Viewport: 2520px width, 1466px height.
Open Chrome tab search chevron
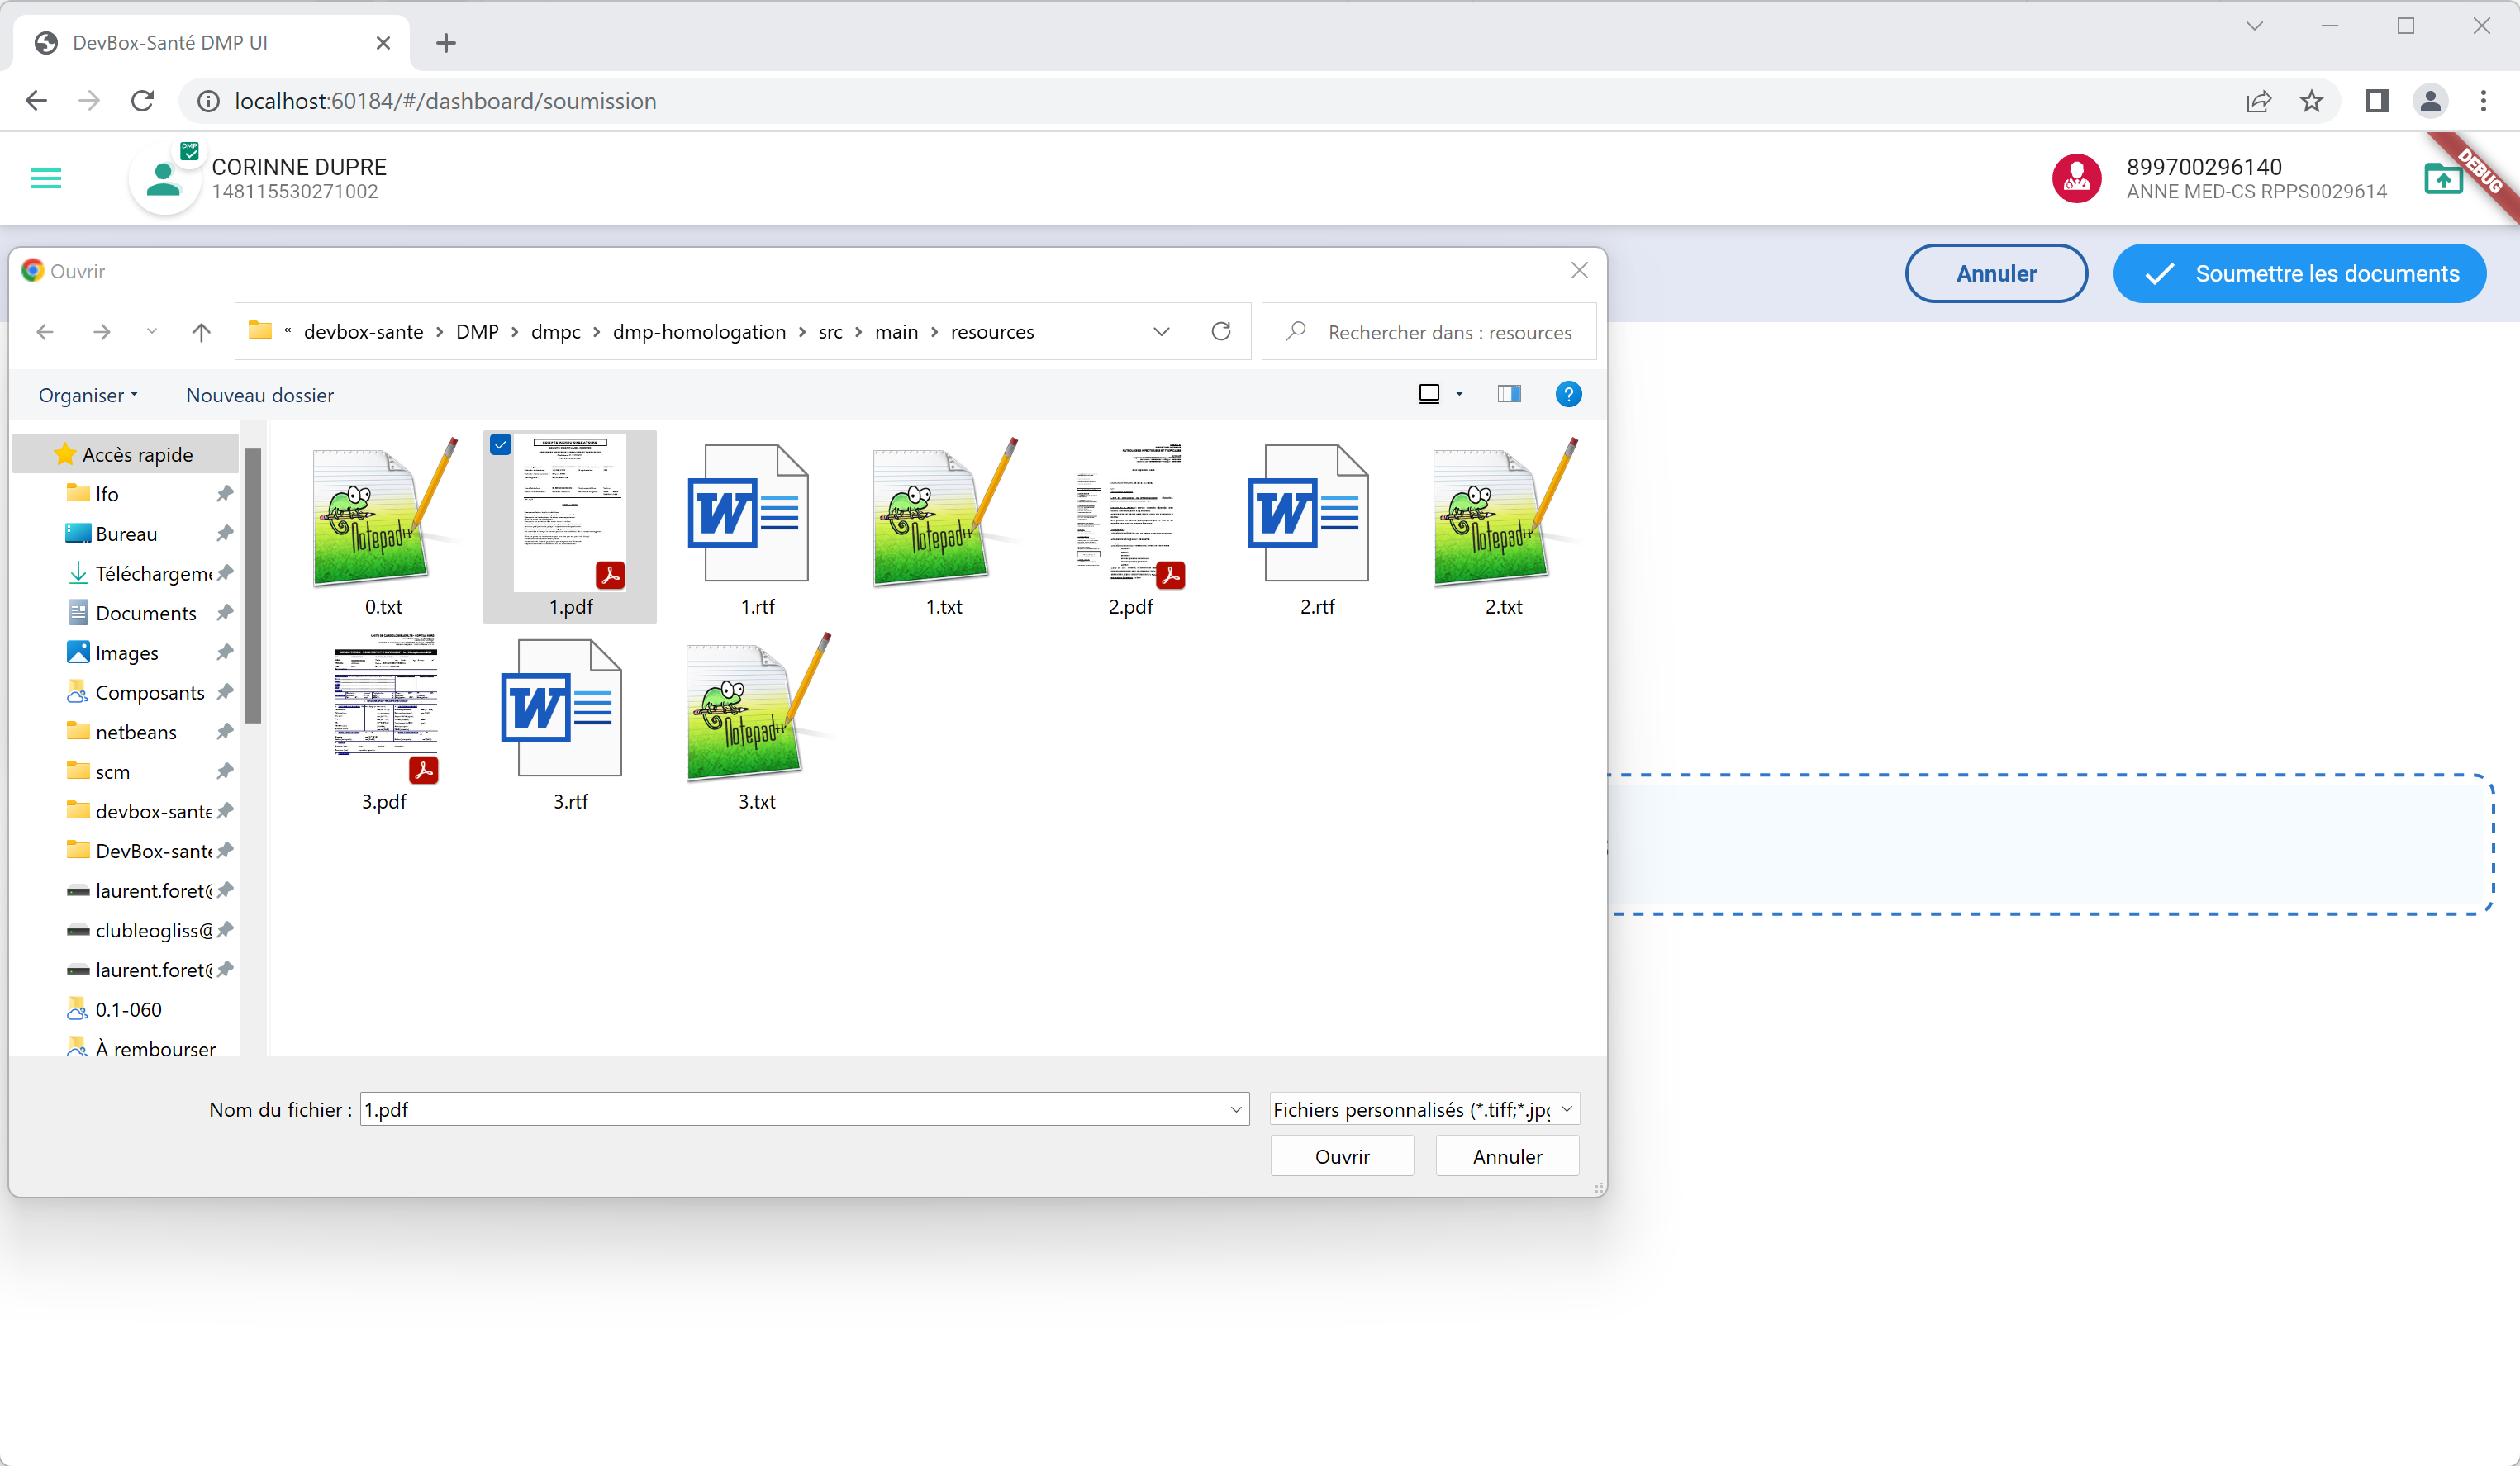click(2254, 26)
